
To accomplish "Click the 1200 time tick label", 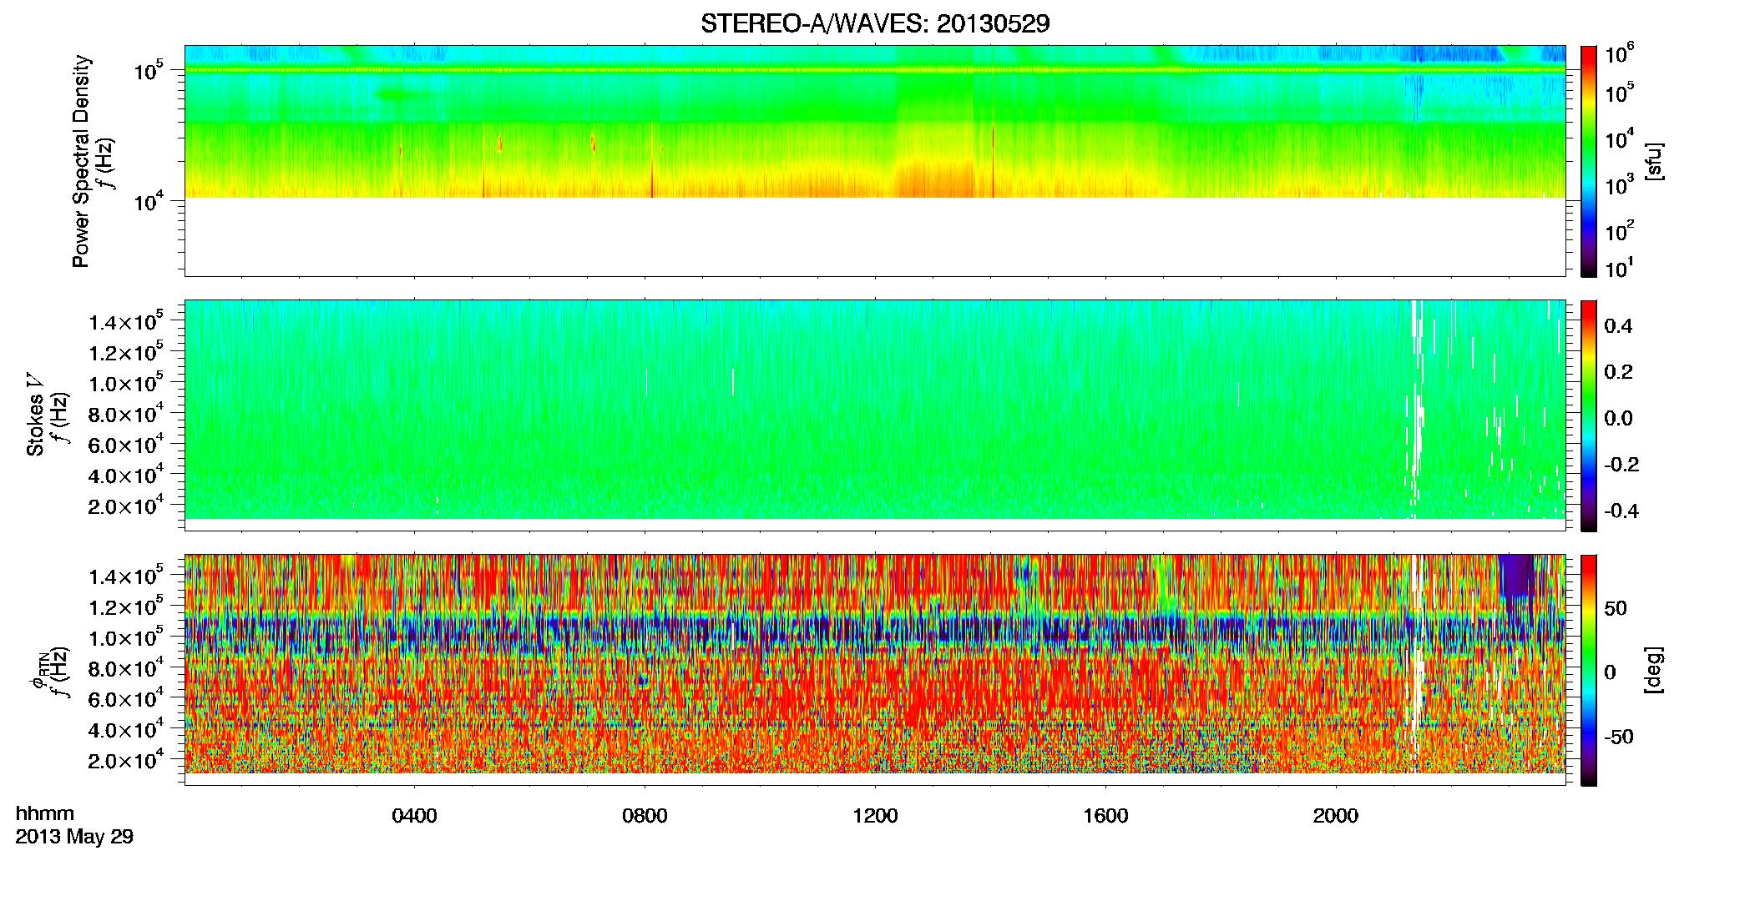I will pyautogui.click(x=875, y=816).
